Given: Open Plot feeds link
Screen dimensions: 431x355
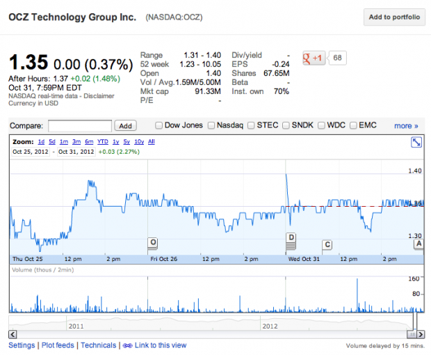Looking at the screenshot, I should coord(58,345).
